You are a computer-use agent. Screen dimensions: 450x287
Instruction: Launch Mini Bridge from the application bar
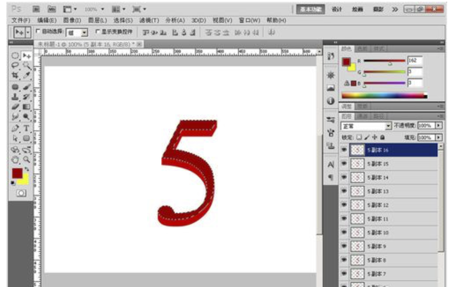(52, 9)
